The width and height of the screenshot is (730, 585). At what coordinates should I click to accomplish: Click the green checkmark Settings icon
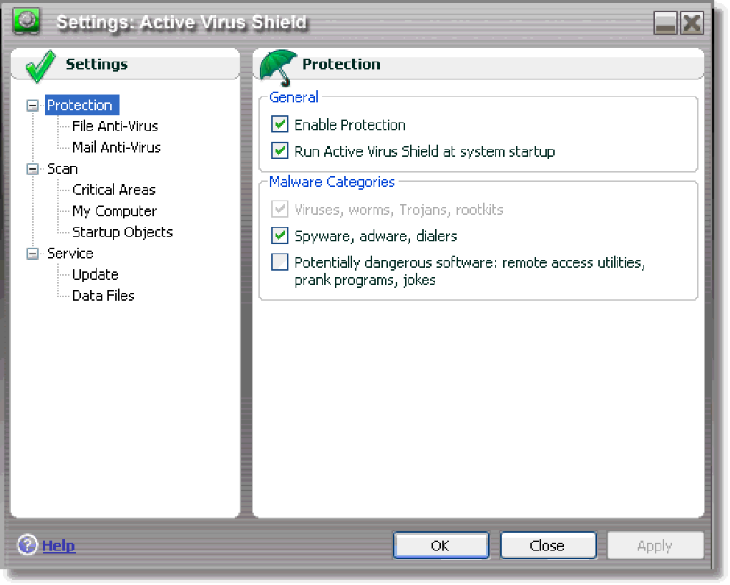click(40, 66)
